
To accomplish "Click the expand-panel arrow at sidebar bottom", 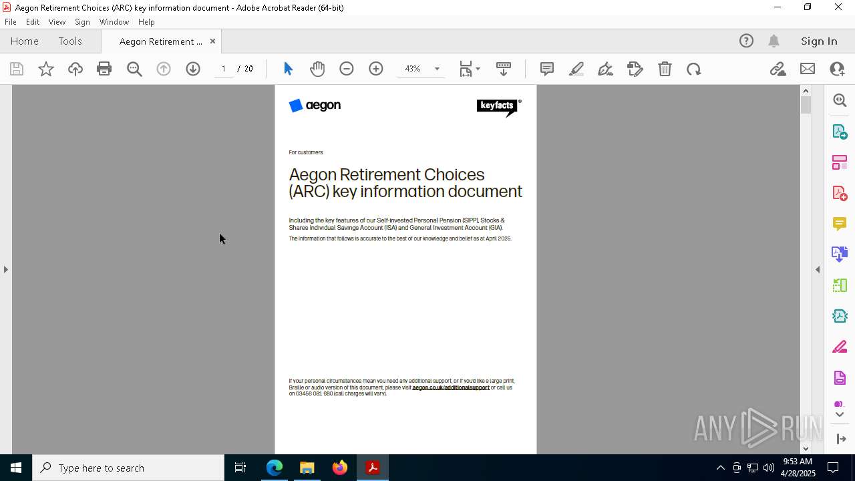I will click(x=840, y=439).
